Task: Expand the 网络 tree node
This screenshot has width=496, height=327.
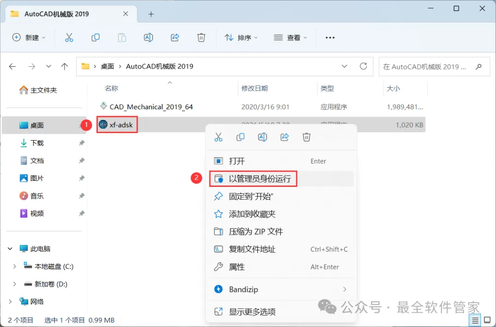Action: tap(10, 302)
